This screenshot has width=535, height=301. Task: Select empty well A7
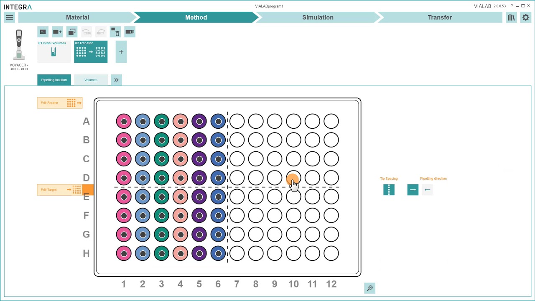pyautogui.click(x=237, y=121)
